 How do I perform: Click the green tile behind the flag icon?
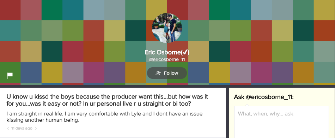tap(10, 72)
